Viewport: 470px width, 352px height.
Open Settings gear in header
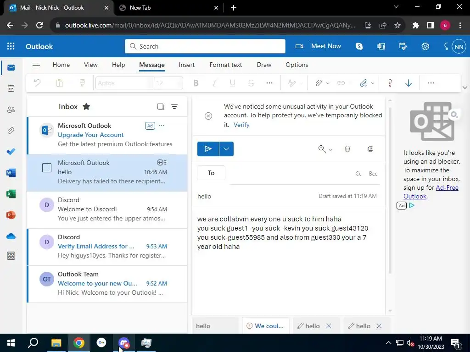[x=425, y=46]
